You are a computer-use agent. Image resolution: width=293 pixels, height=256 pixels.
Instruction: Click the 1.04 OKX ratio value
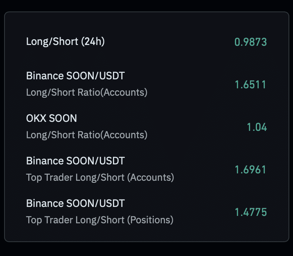coord(257,127)
